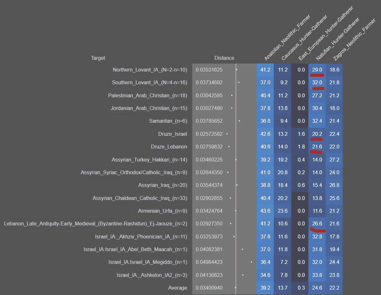The width and height of the screenshot is (381, 295).
Task: Select the Anatolian_Neolithic_Farmer column header
Action: click(287, 38)
